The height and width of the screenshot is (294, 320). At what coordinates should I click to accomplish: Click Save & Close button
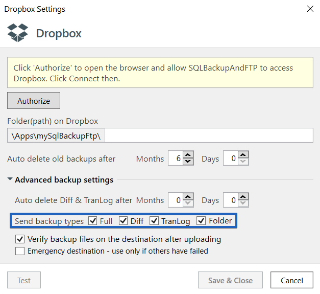tap(230, 280)
